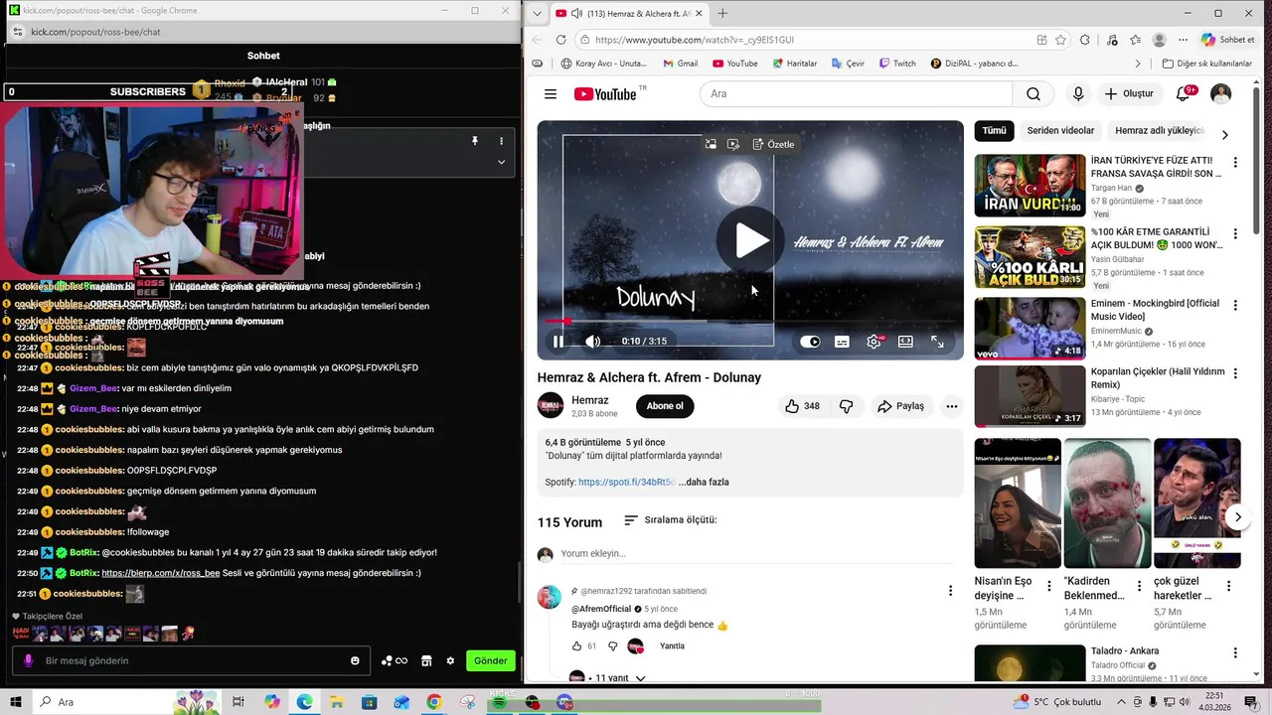1272x715 pixels.
Task: Open the YouTube account avatar menu
Action: click(x=1221, y=94)
